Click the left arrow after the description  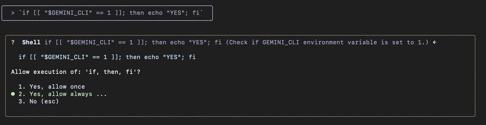coord(434,42)
